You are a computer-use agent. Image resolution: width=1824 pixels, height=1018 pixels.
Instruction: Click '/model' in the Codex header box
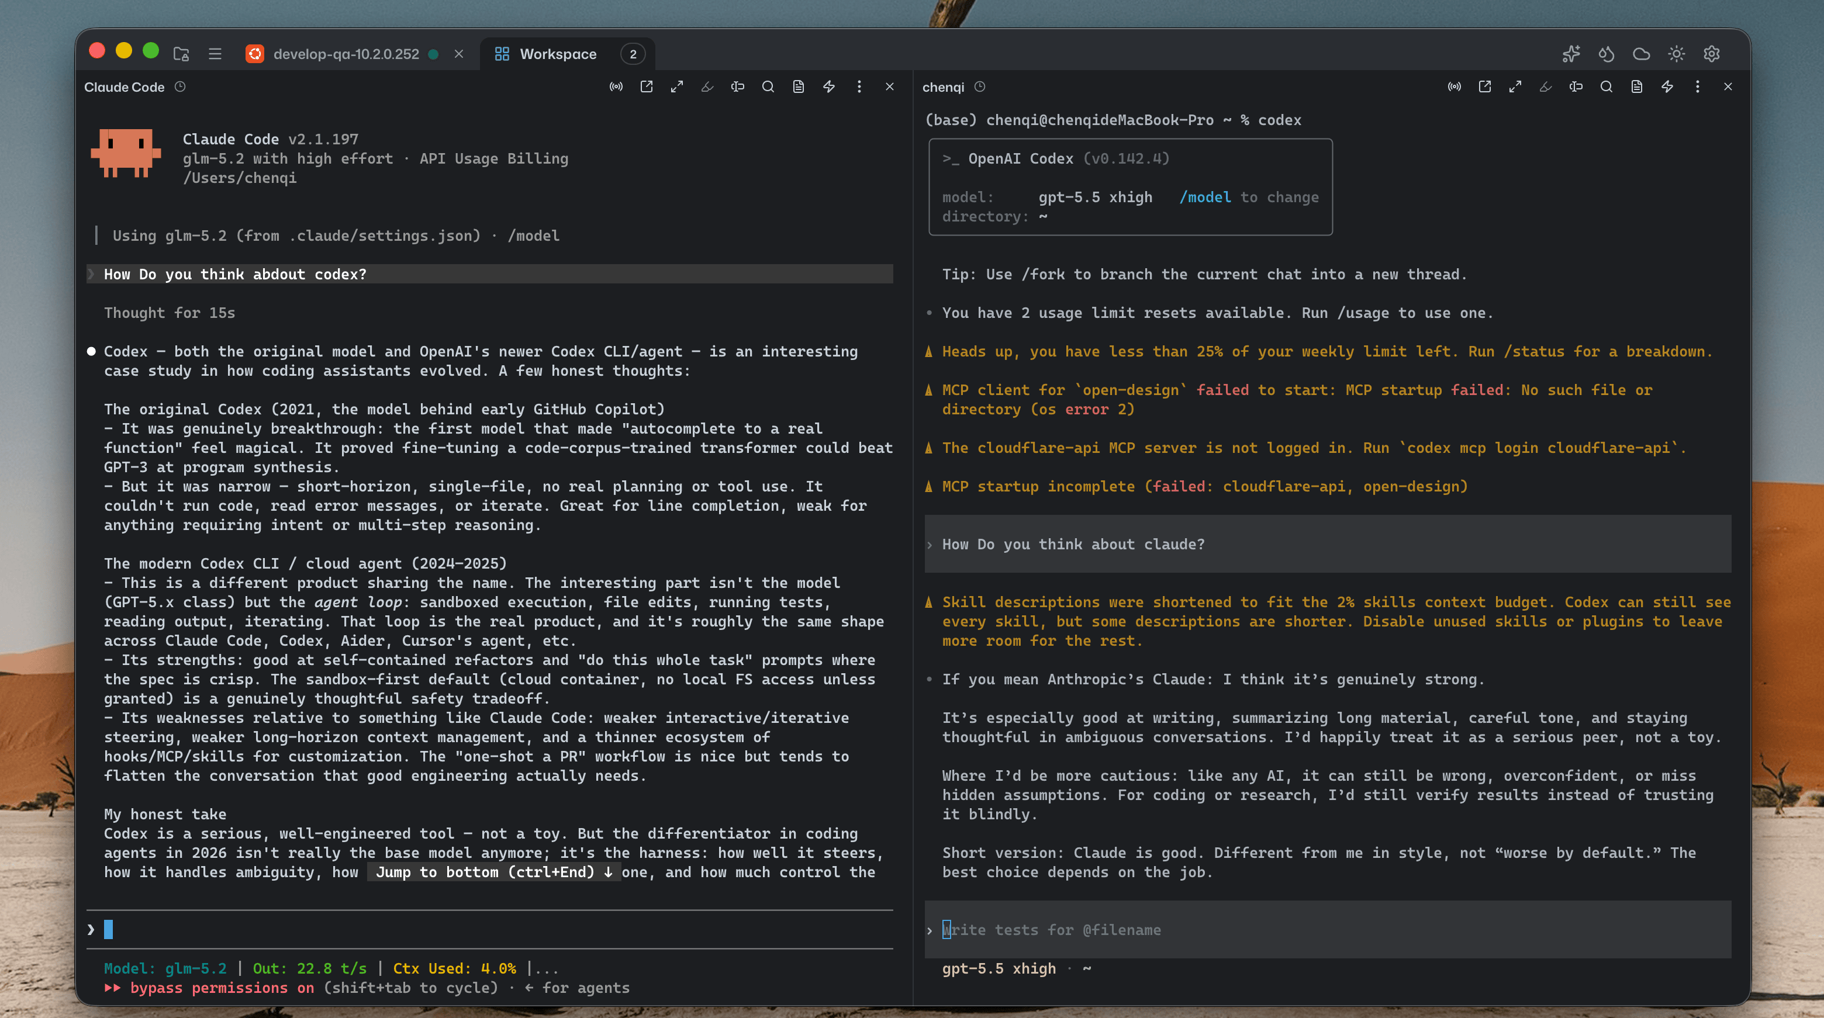(x=1205, y=197)
